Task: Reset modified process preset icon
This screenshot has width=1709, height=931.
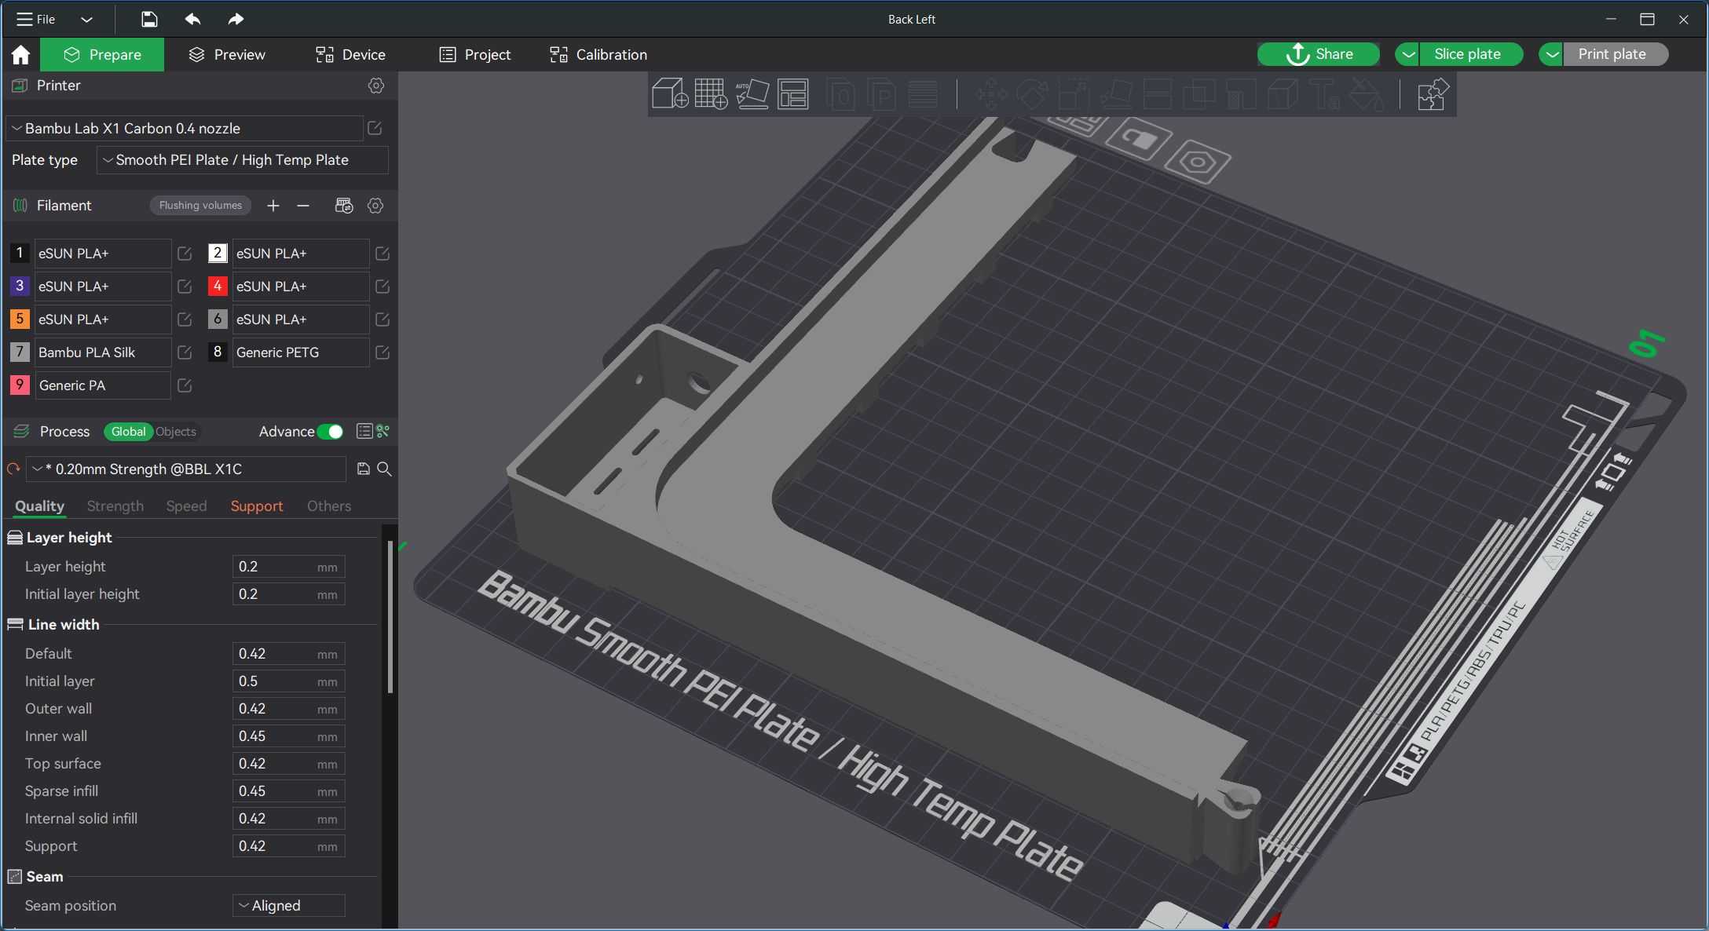Action: 13,469
